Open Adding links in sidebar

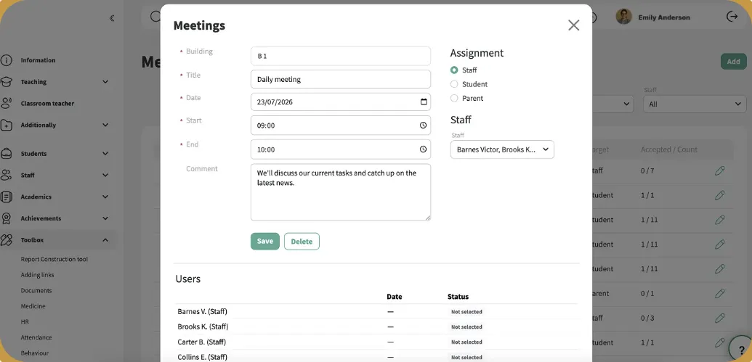click(37, 275)
